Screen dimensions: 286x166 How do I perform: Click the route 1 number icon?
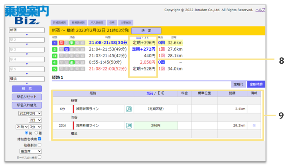(x=54, y=43)
